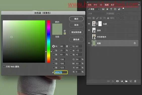Screen dimensions: 142x95
Task: Create new fill or adjustment layer
Action: click(x=122, y=81)
